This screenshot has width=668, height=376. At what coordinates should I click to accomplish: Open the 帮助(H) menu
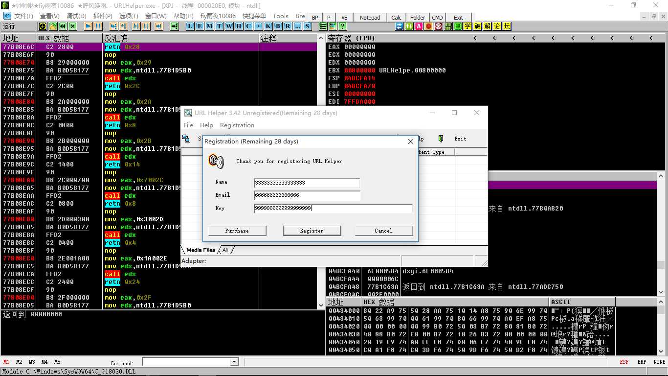[184, 16]
